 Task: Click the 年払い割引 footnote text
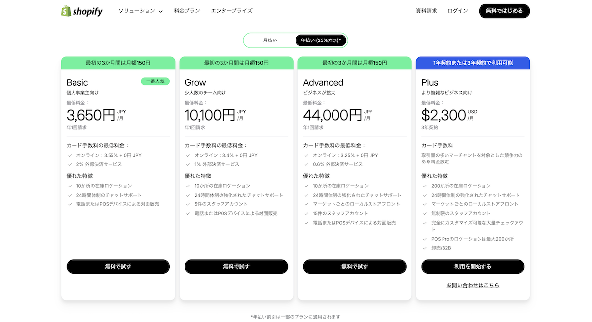[x=296, y=317]
